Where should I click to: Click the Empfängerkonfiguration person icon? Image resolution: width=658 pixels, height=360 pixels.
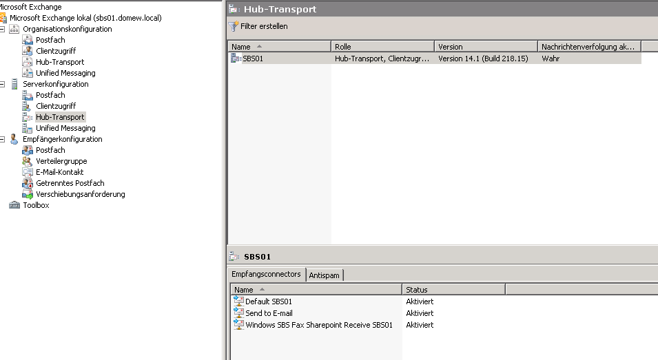14,139
